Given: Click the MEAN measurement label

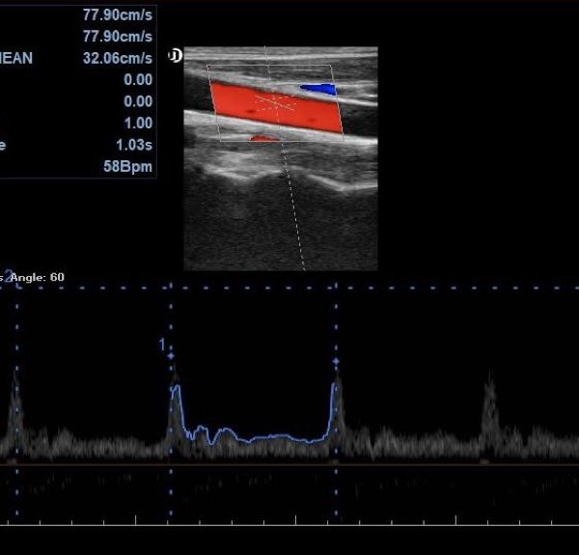Looking at the screenshot, I should coord(16,58).
